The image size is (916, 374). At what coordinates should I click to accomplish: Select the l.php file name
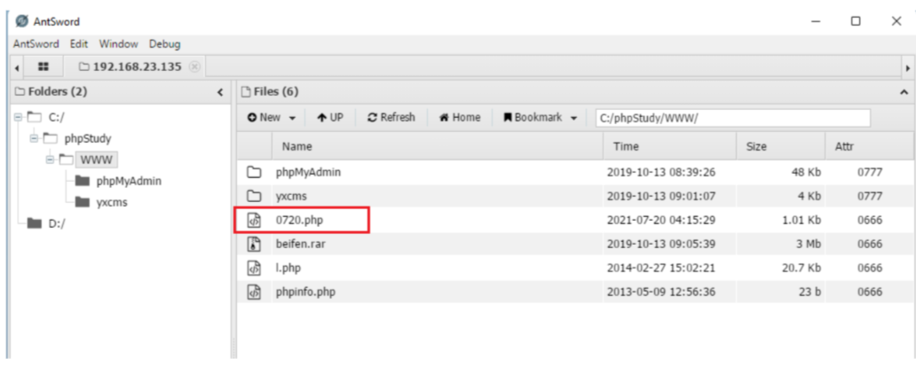(288, 268)
